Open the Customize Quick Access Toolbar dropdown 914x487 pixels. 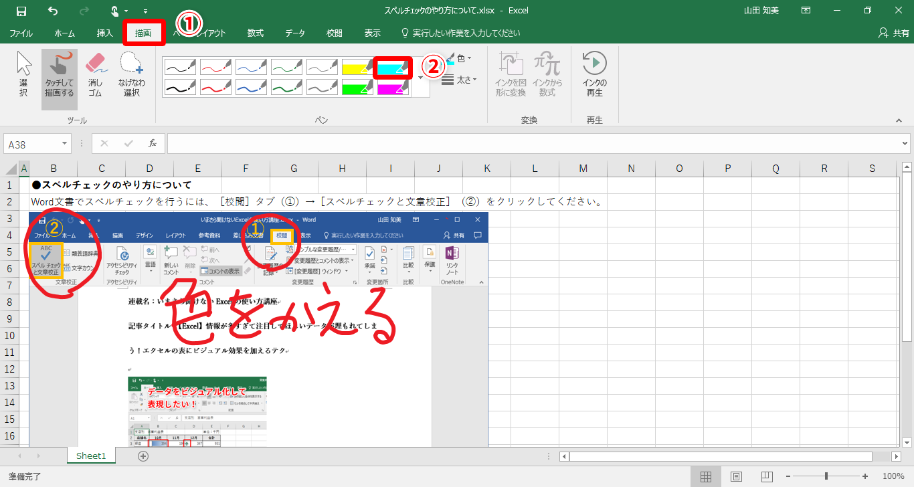pyautogui.click(x=145, y=11)
